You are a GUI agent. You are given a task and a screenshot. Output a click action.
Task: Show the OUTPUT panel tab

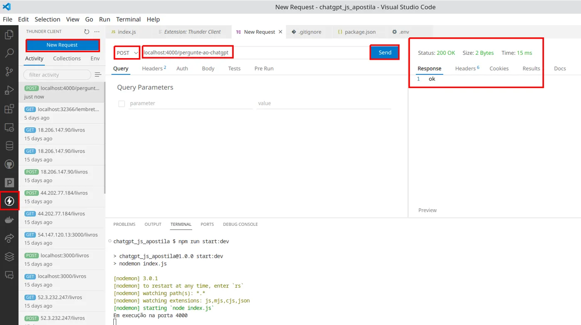click(x=153, y=224)
